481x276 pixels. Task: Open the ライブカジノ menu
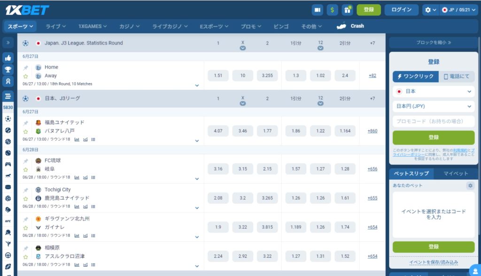click(170, 26)
